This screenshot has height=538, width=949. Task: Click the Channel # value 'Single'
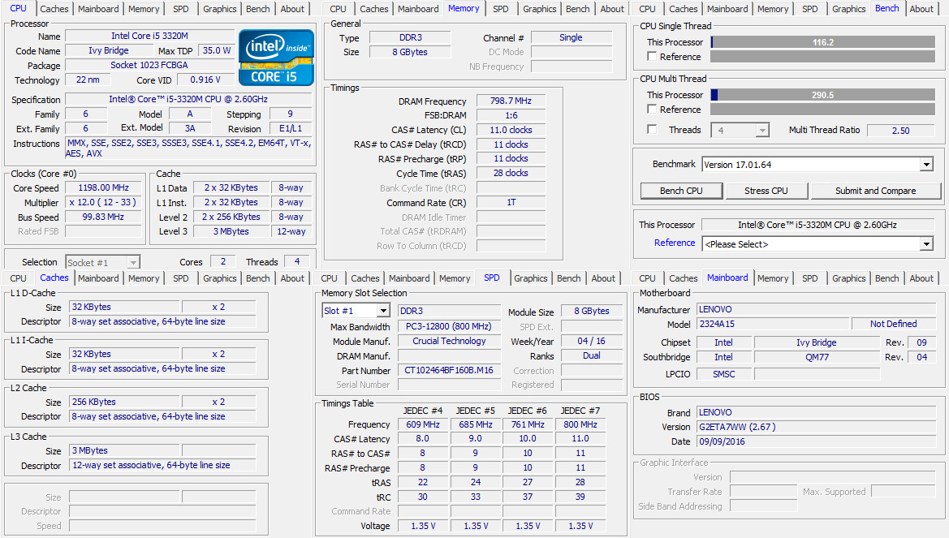[572, 37]
